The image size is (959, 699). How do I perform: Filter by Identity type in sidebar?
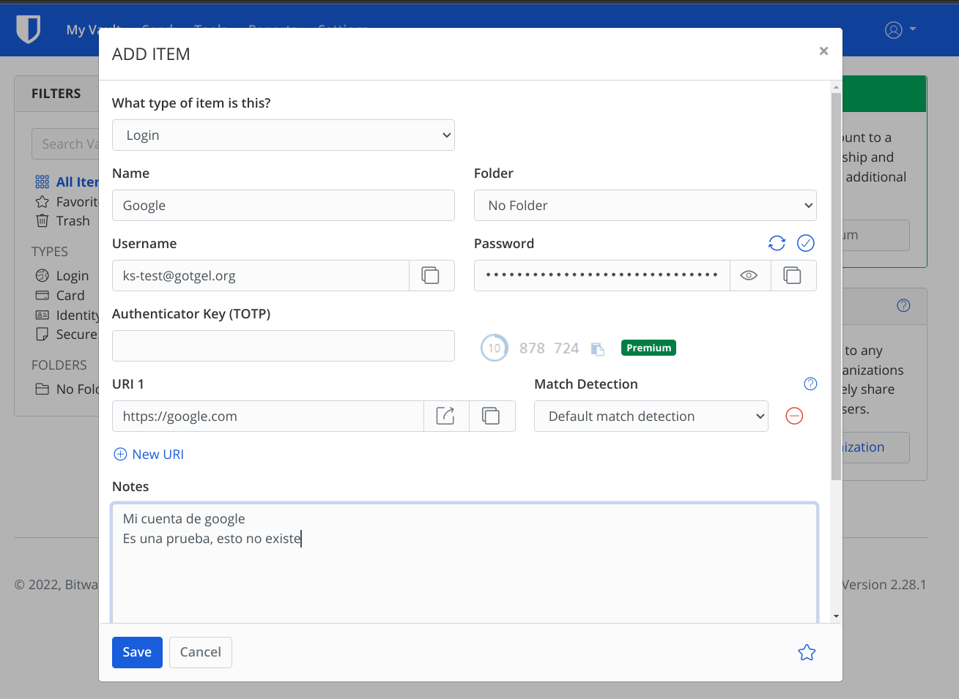click(x=67, y=315)
